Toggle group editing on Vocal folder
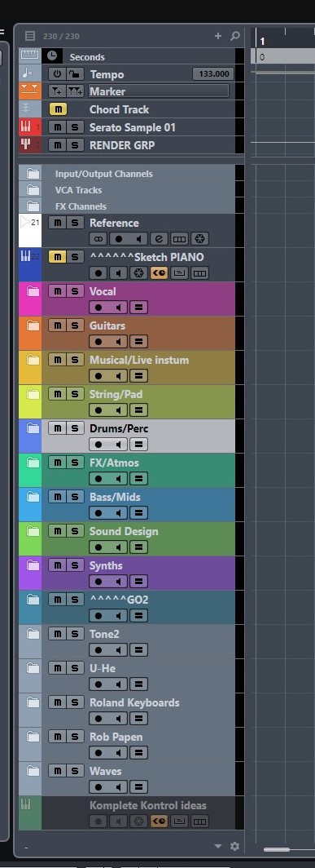This screenshot has width=315, height=868. [x=138, y=308]
